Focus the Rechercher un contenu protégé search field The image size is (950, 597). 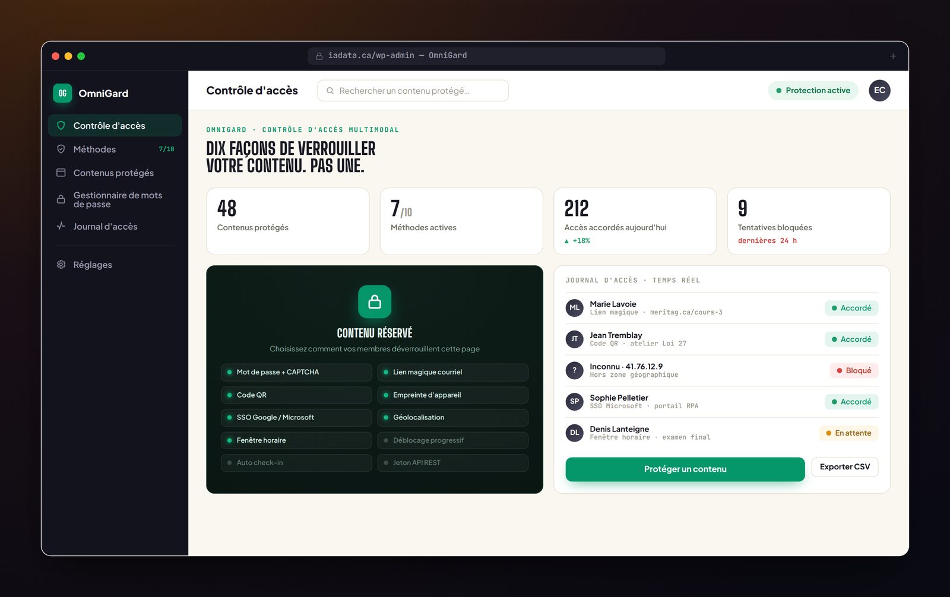coord(413,91)
